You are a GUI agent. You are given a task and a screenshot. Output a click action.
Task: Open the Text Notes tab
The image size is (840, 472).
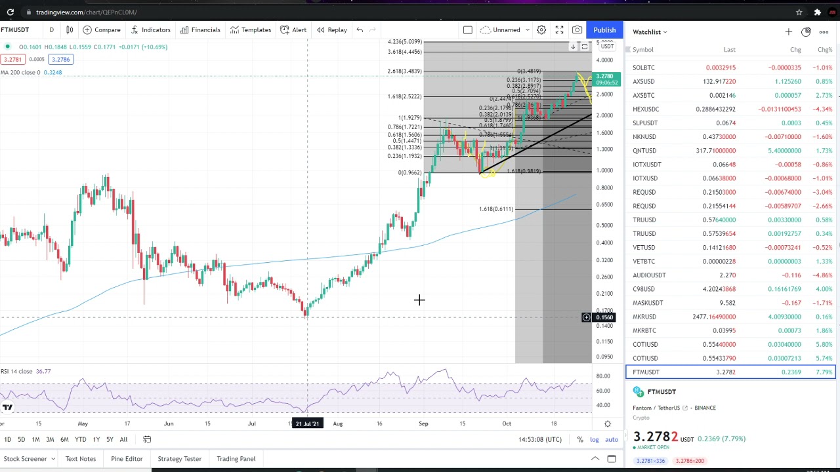coord(81,458)
